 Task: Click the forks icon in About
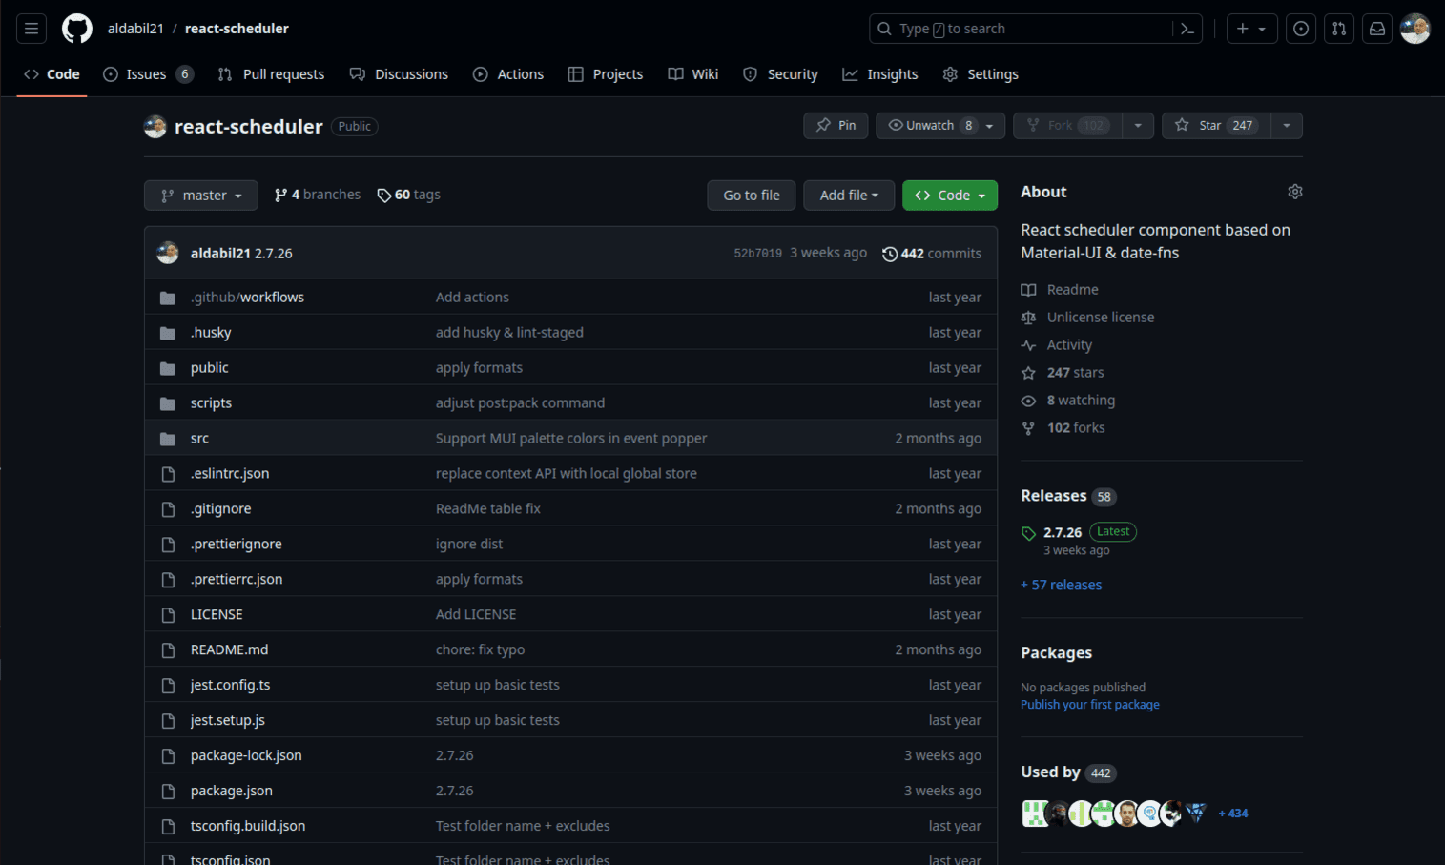pos(1028,428)
